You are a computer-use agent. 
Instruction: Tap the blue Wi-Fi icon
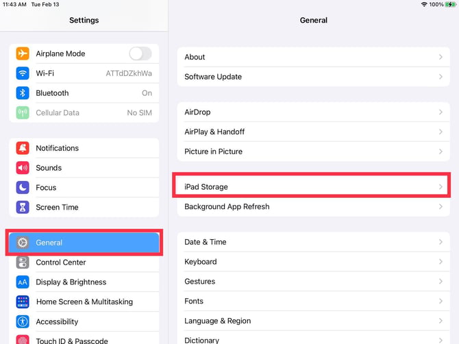23,73
